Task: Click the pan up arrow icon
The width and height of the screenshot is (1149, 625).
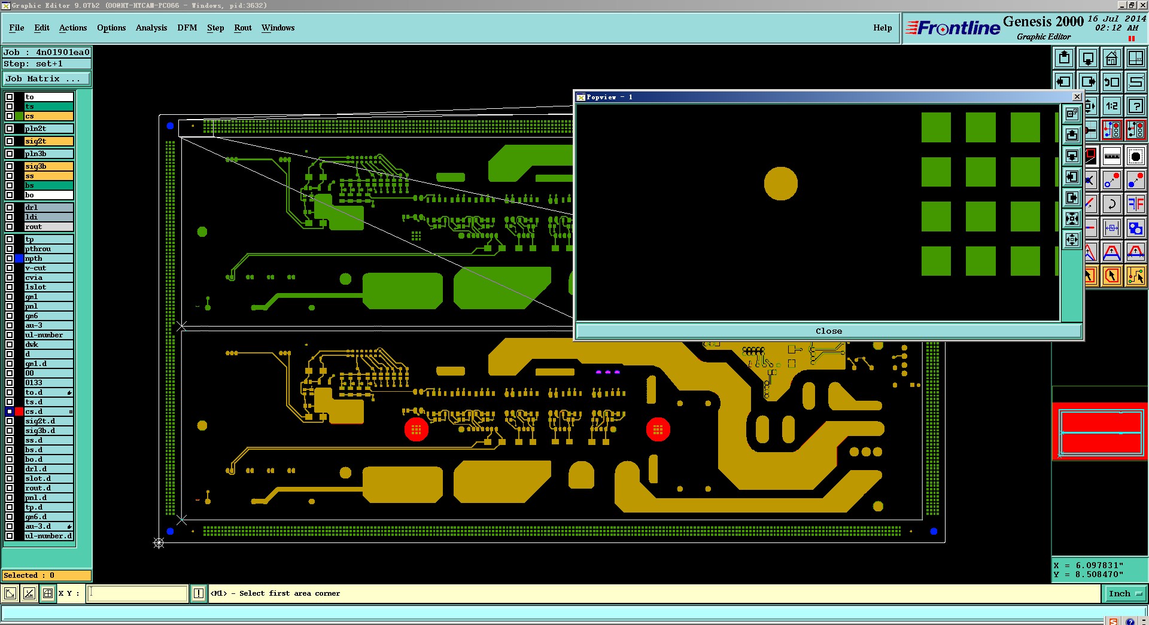Action: point(1064,58)
